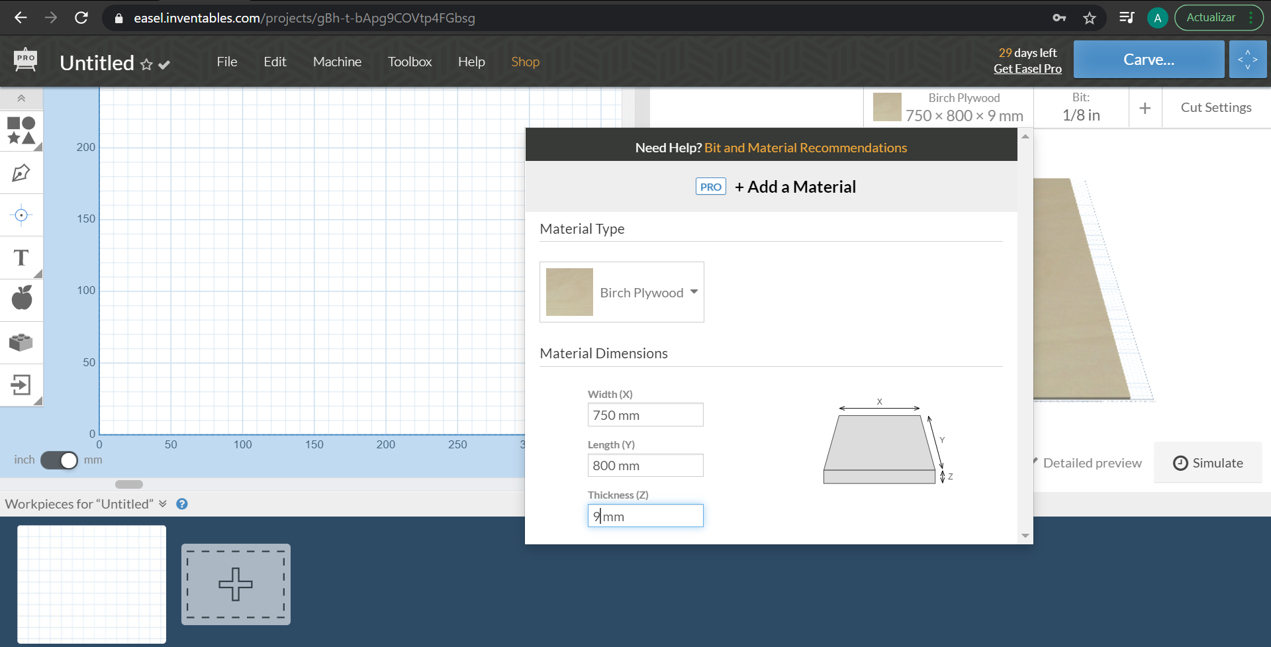Viewport: 1271px width, 647px height.
Task: Select the Drill point tool
Action: [21, 215]
